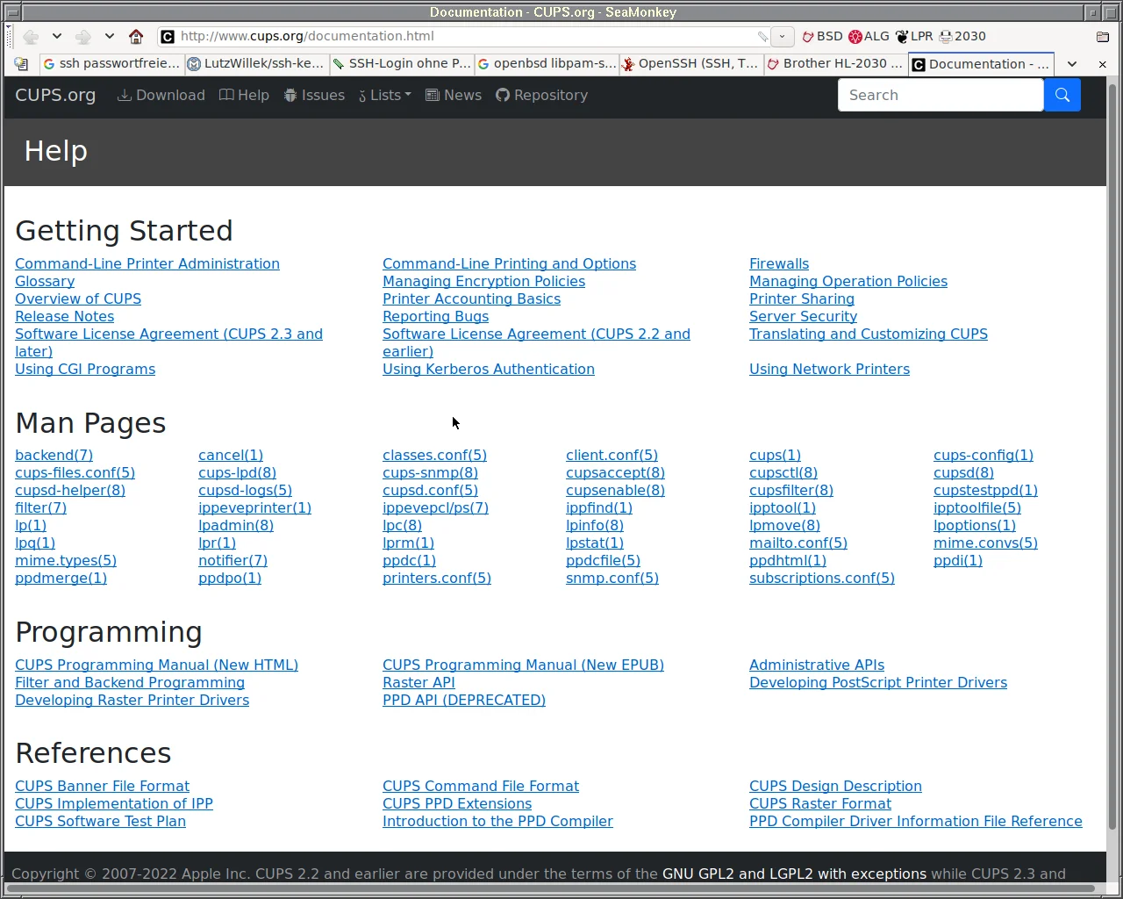Open the lpoptions(1) man page
Viewport: 1123px width, 899px height.
coord(975,525)
